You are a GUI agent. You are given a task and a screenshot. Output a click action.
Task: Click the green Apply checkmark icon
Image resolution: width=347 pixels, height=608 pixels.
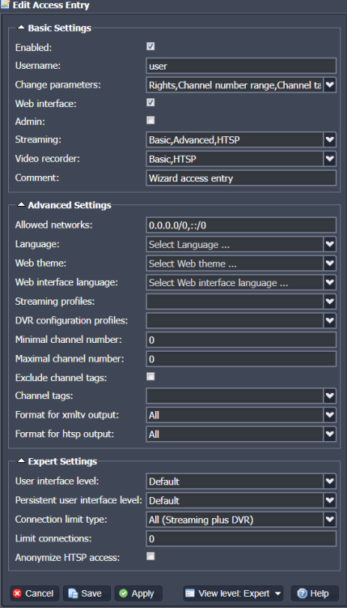(124, 593)
